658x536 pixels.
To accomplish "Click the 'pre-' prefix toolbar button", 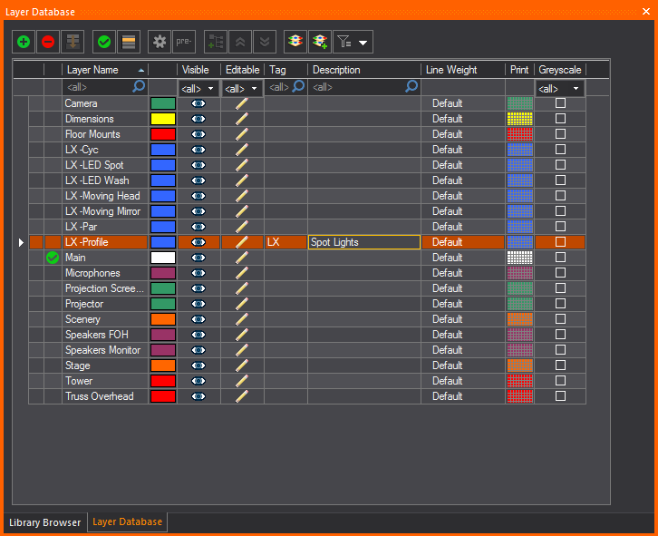I will 184,42.
